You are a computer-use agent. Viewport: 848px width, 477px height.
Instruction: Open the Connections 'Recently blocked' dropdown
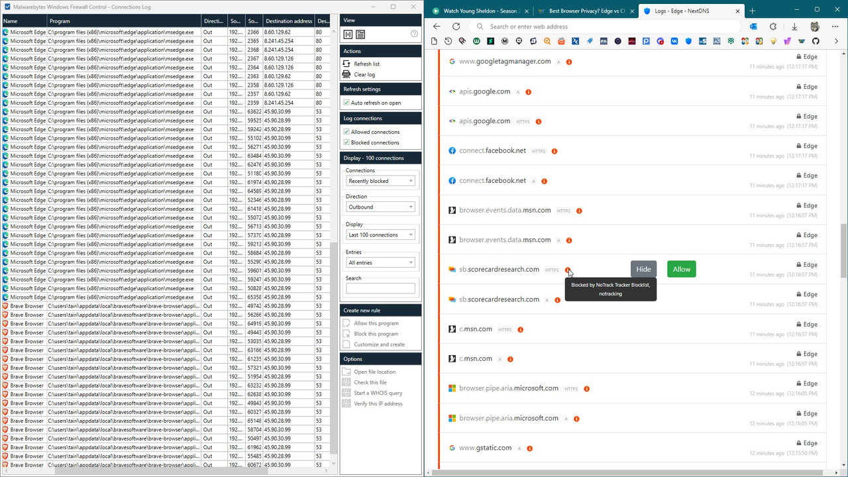point(380,181)
